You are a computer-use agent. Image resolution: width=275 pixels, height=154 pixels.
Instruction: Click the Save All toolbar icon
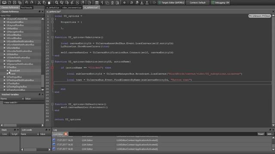(20, 3)
